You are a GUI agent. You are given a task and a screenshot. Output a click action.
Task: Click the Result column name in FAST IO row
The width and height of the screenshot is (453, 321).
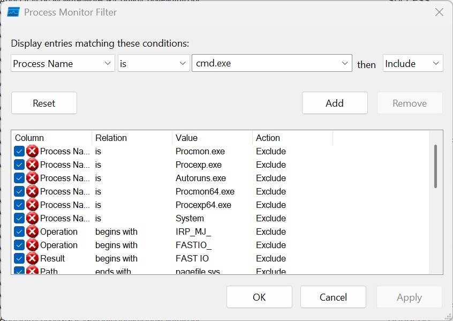pos(52,258)
